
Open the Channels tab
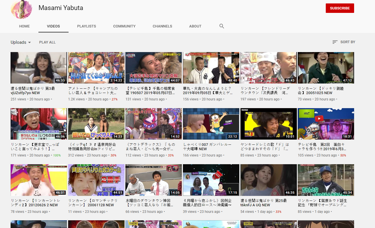[x=162, y=26]
